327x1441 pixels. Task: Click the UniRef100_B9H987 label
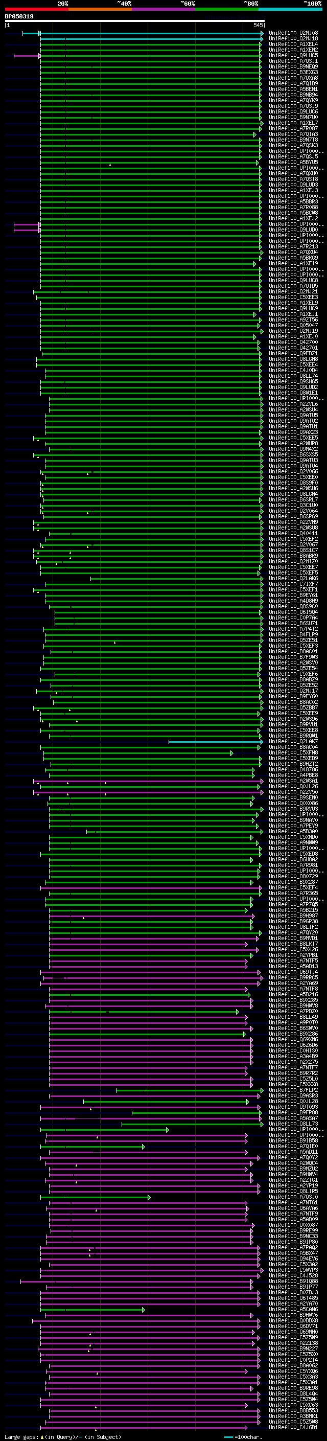click(x=293, y=916)
